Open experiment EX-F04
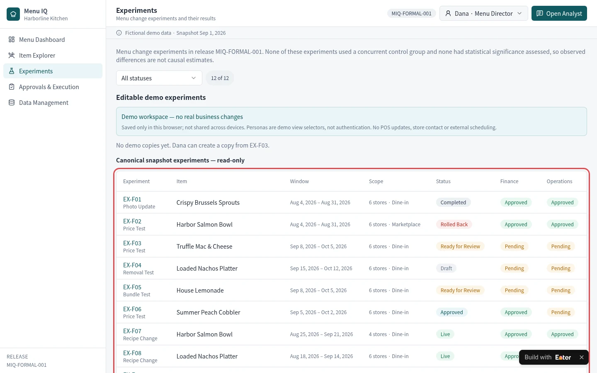597x373 pixels. [x=132, y=265]
